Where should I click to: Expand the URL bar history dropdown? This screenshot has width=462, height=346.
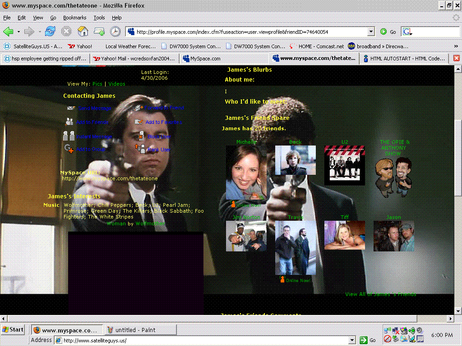(371, 32)
